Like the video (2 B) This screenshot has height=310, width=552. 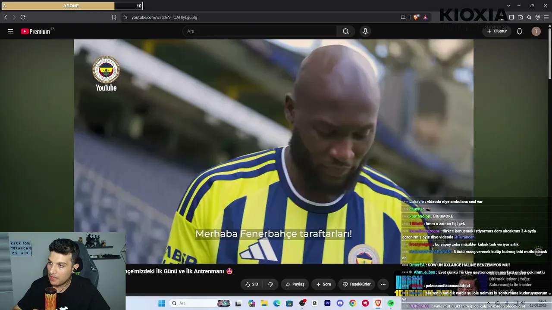251,284
